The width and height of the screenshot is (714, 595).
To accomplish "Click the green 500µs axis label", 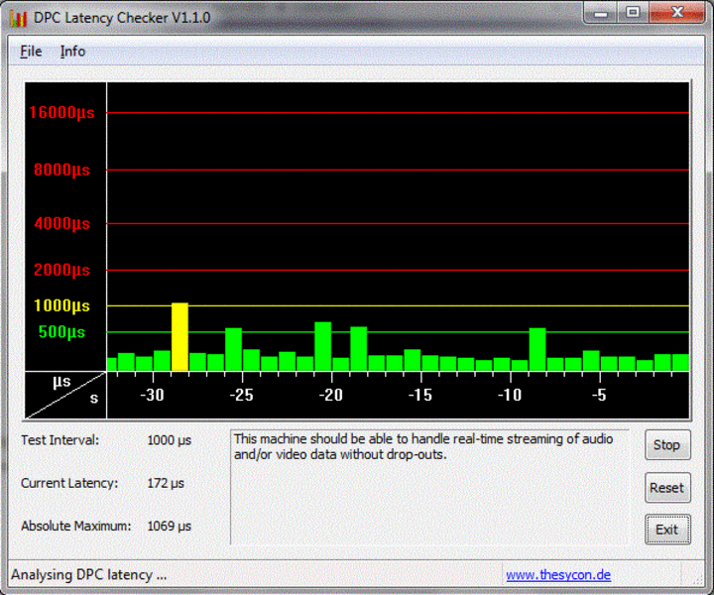I will [61, 332].
